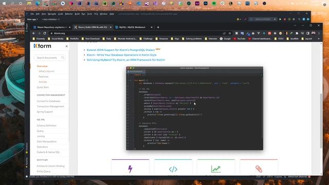Open Connect to Databases sidebar link
The image size is (329, 185).
pyautogui.click(x=48, y=101)
